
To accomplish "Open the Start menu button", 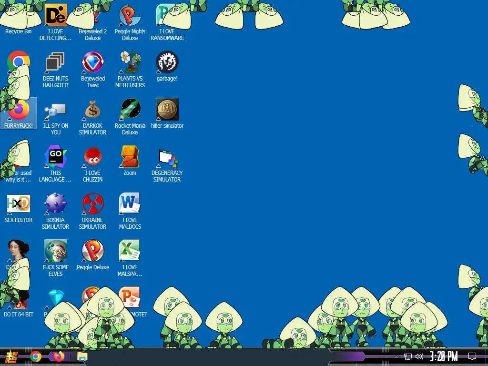I will pos(11,356).
